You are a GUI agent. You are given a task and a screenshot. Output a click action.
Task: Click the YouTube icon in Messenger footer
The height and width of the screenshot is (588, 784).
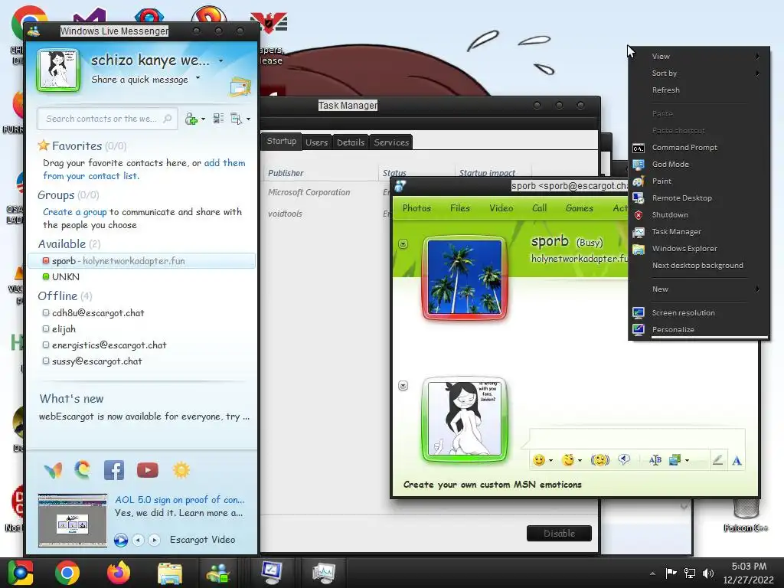[x=148, y=470]
